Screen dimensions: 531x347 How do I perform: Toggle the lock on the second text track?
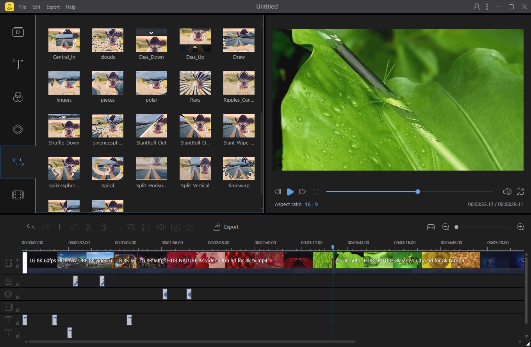pyautogui.click(x=18, y=336)
